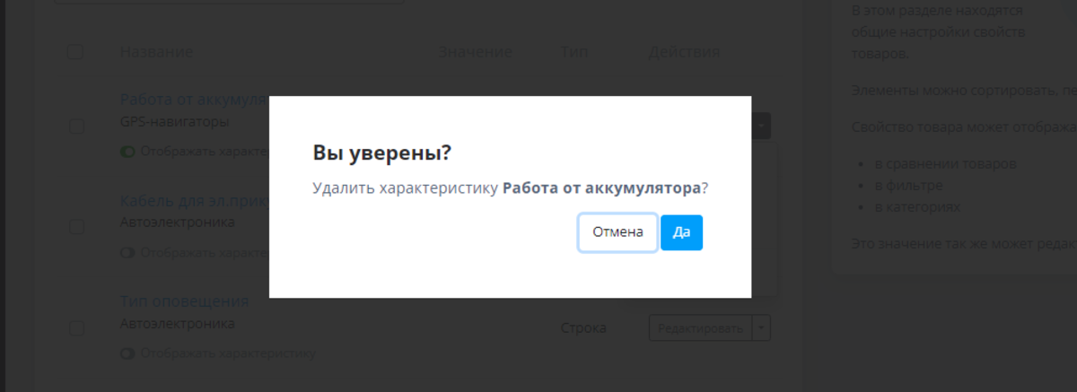
Task: Turn on display switch for Тип оповещения
Action: point(127,353)
